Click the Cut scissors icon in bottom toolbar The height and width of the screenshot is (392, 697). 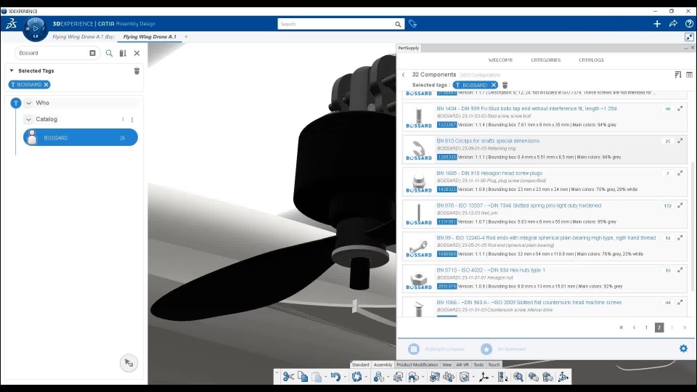[288, 377]
